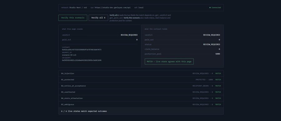The height and width of the screenshot is (121, 281).
Task: Click the 'MATCH — live state agrees' banner
Action: [x=169, y=61]
